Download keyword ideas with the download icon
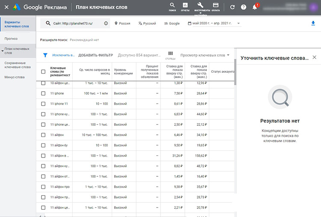 313,24
